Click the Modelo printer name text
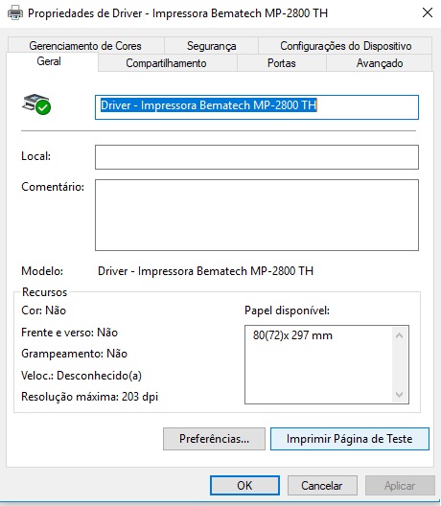Viewport: 441px width, 506px height. click(206, 271)
